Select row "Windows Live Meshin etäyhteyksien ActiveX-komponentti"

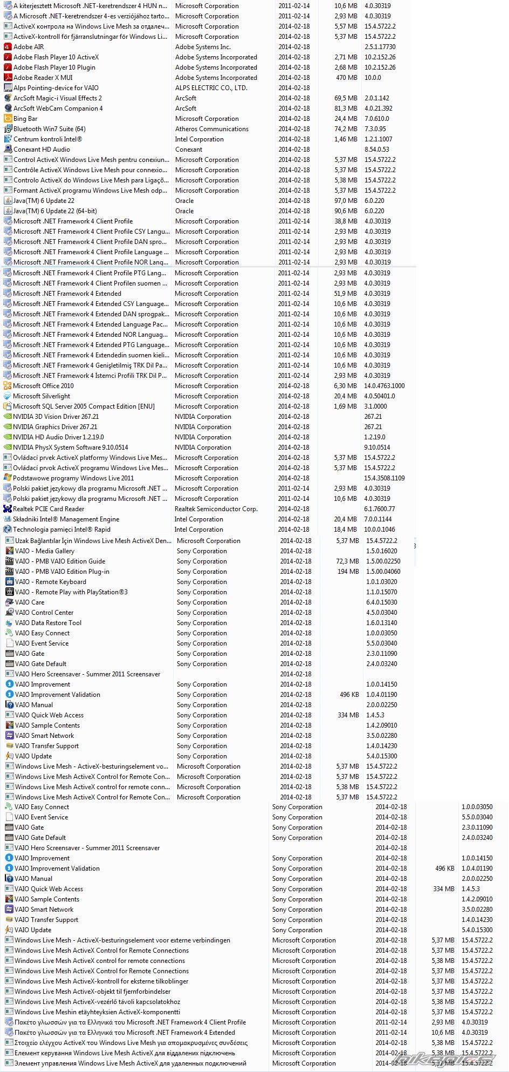click(253, 1012)
